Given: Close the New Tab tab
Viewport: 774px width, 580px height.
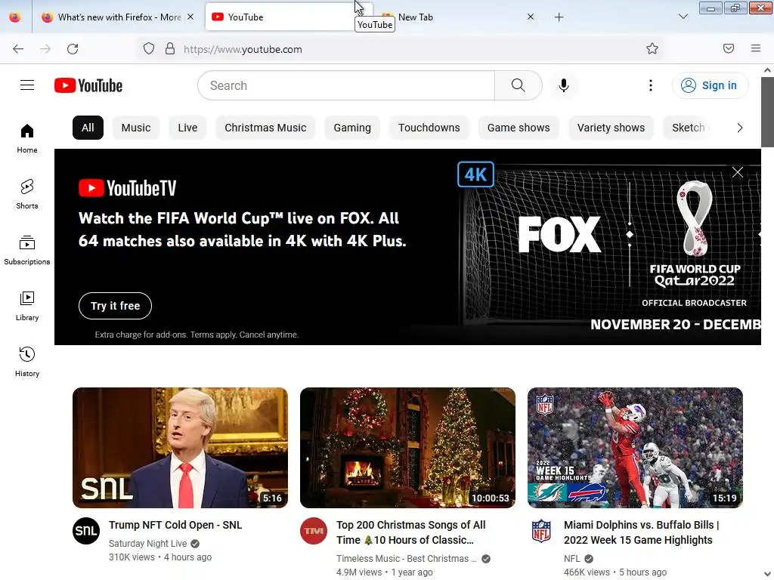Looking at the screenshot, I should 531,17.
